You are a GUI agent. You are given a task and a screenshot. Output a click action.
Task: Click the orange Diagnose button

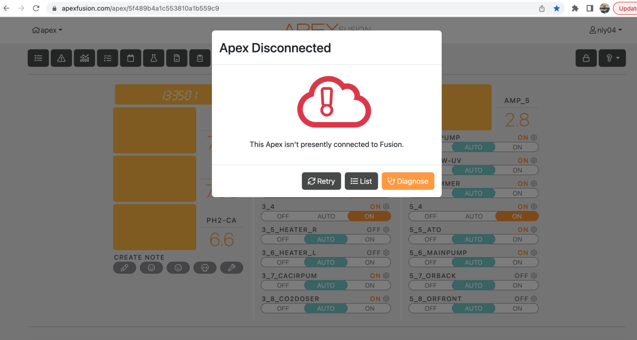point(408,181)
